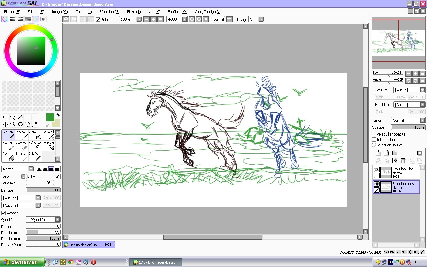Click Windows démarrer start button
Screen dimensions: 427x267
pyautogui.click(x=22, y=262)
